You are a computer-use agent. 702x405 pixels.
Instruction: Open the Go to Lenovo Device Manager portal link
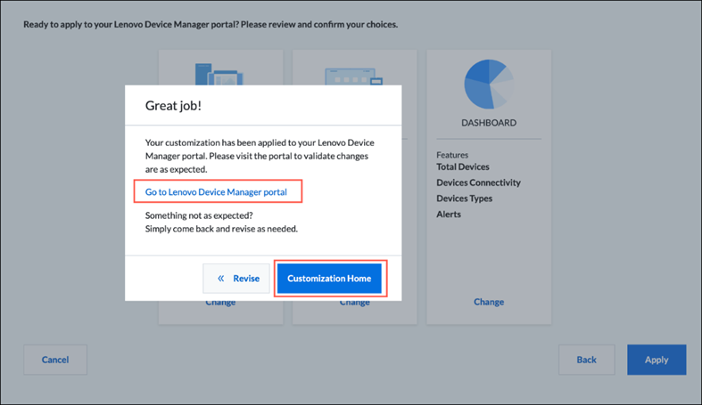click(216, 192)
